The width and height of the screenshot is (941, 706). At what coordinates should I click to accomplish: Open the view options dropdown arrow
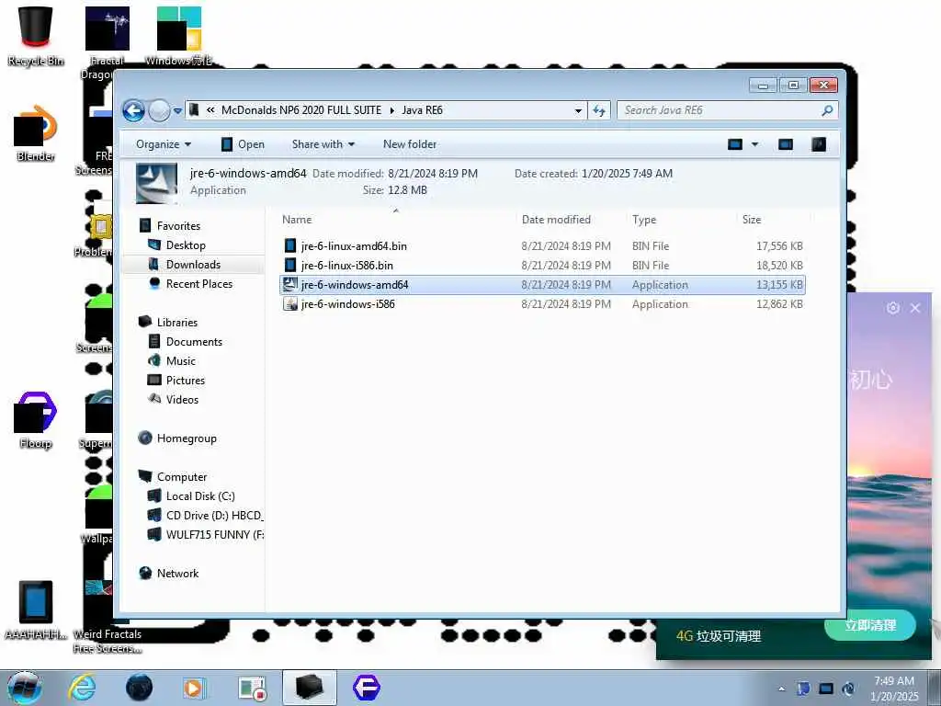tap(755, 144)
